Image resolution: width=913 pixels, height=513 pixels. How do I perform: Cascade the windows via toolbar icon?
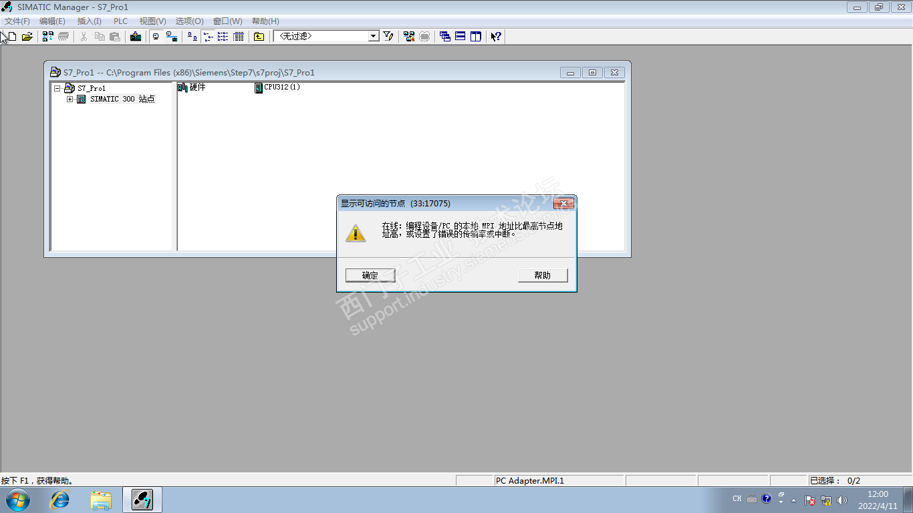click(445, 36)
